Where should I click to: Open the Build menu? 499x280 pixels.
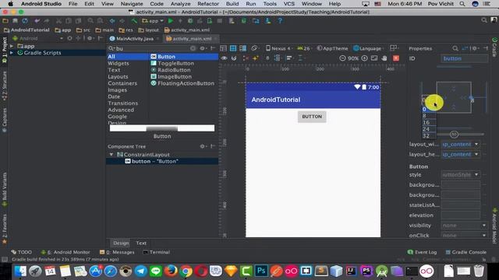(x=232, y=4)
